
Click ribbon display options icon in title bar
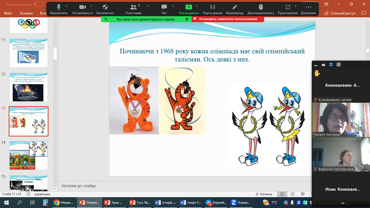tap(326, 4)
